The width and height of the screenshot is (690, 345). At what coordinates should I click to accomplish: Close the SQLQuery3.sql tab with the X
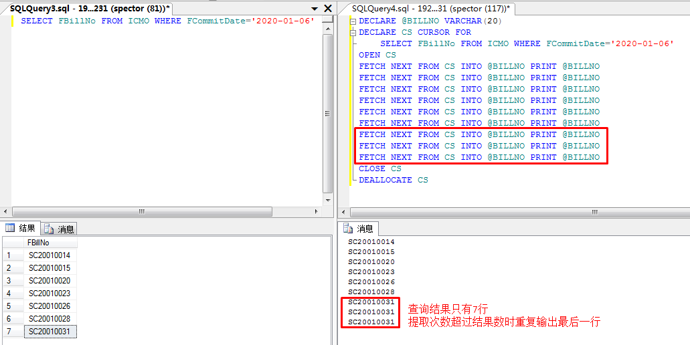click(x=328, y=8)
